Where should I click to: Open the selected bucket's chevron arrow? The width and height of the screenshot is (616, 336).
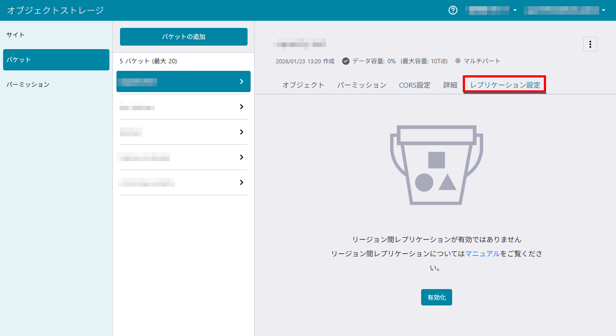click(x=241, y=81)
